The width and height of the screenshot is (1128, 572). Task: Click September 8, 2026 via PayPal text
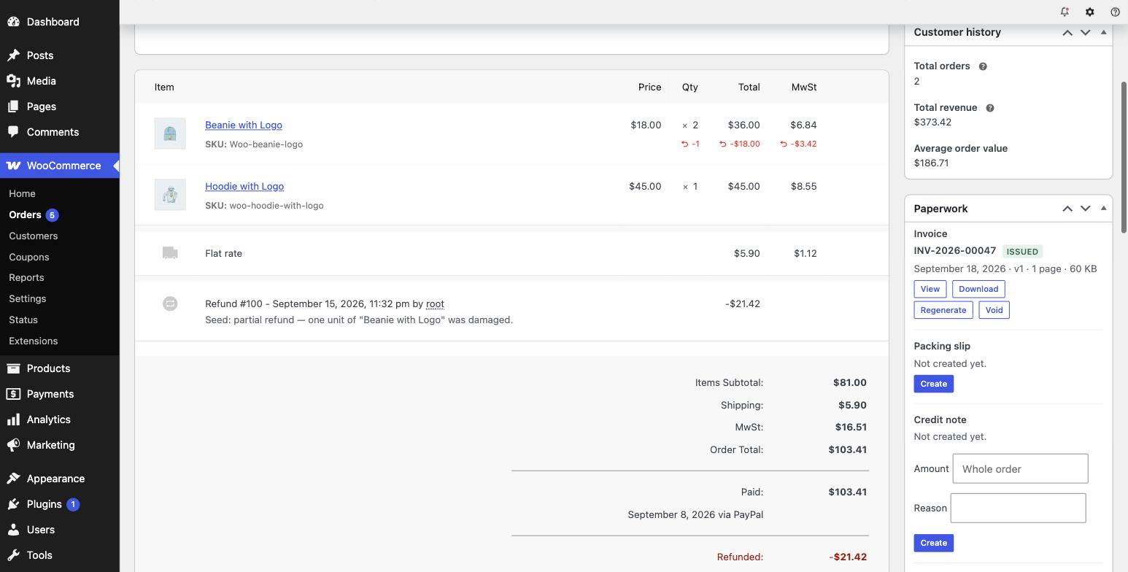point(695,514)
